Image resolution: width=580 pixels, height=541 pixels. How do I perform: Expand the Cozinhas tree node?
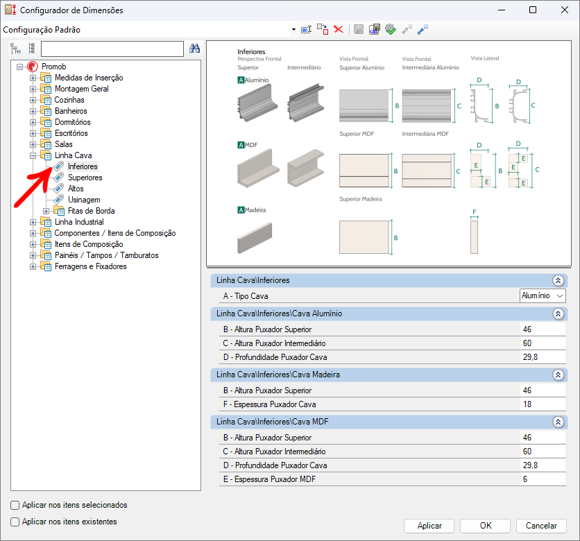[33, 100]
